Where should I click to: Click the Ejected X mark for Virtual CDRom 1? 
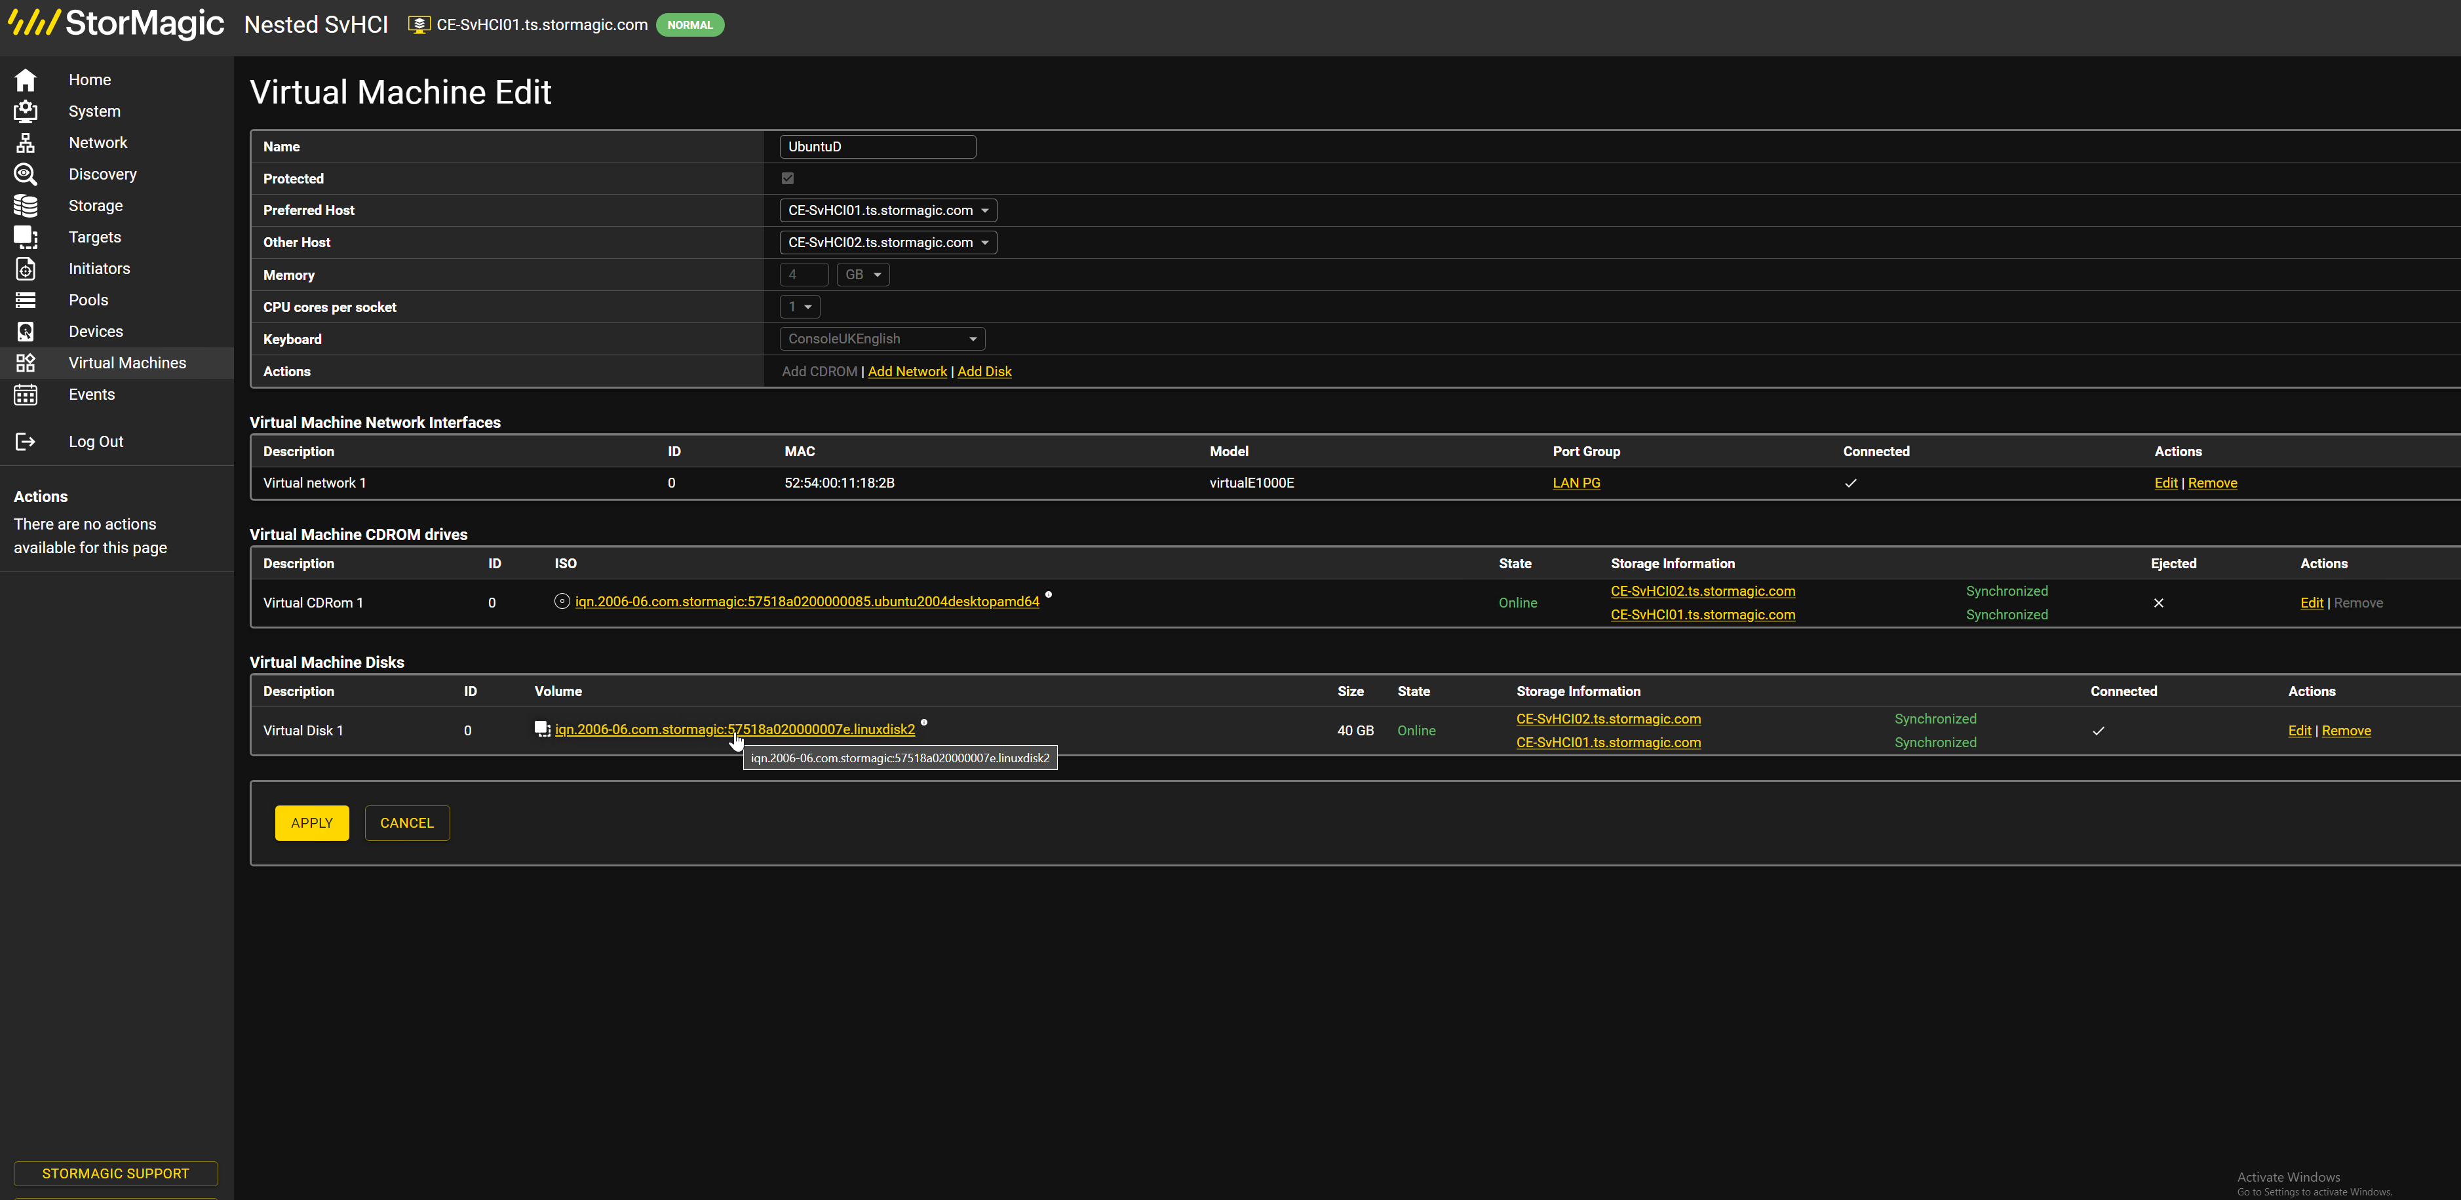tap(2158, 603)
